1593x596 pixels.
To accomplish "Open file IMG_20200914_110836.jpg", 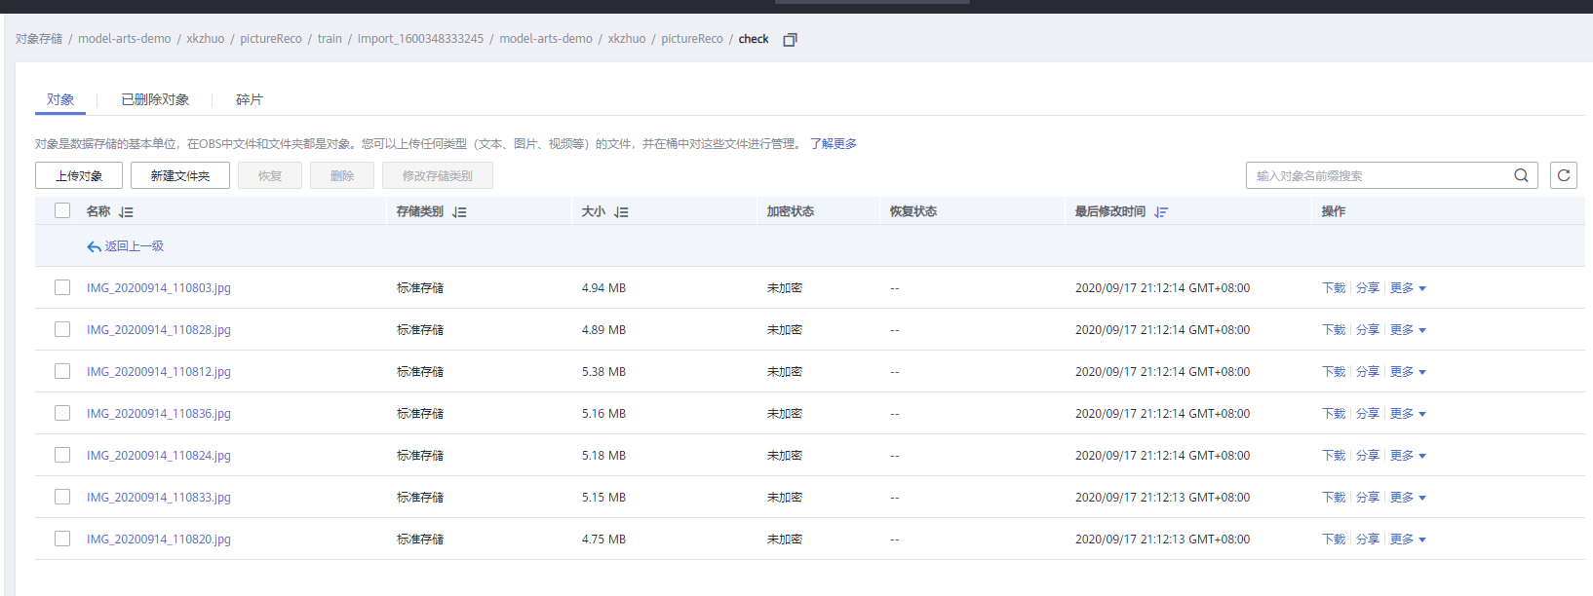I will [159, 414].
